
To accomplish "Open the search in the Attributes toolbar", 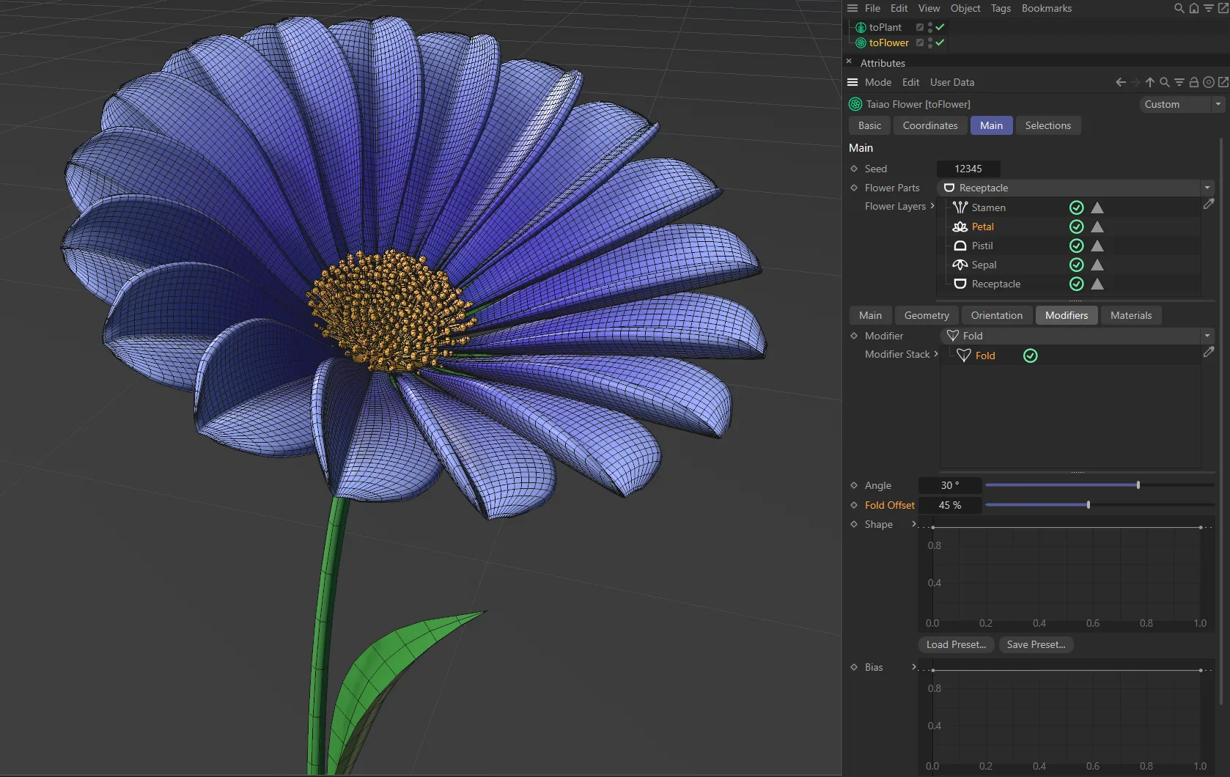I will click(1164, 82).
